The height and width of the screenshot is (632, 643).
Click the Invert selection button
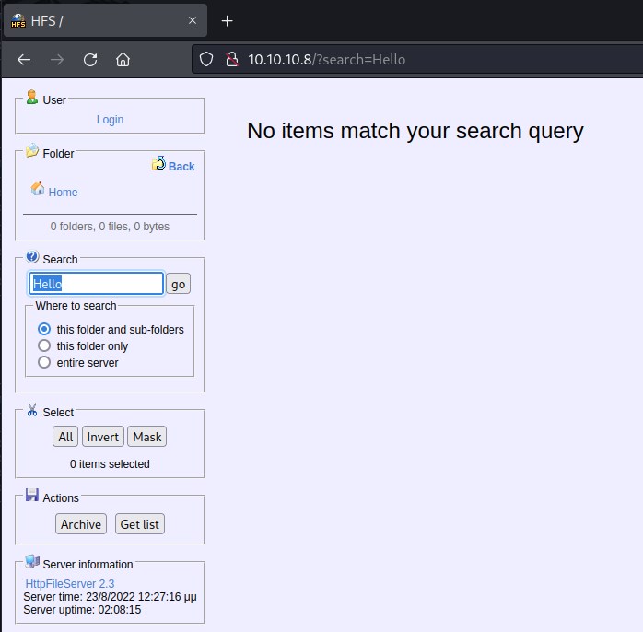point(102,437)
